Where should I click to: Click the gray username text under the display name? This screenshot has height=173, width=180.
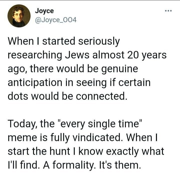[x=56, y=20]
